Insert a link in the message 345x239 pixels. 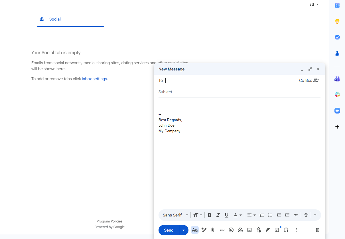pyautogui.click(x=222, y=230)
